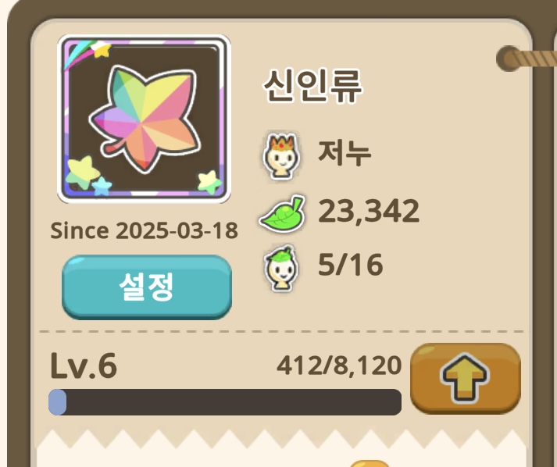This screenshot has height=467, width=557.
Task: Click the experience progress bar
Action: 225,402
